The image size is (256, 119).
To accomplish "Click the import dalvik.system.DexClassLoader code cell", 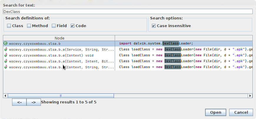I will tap(184, 44).
